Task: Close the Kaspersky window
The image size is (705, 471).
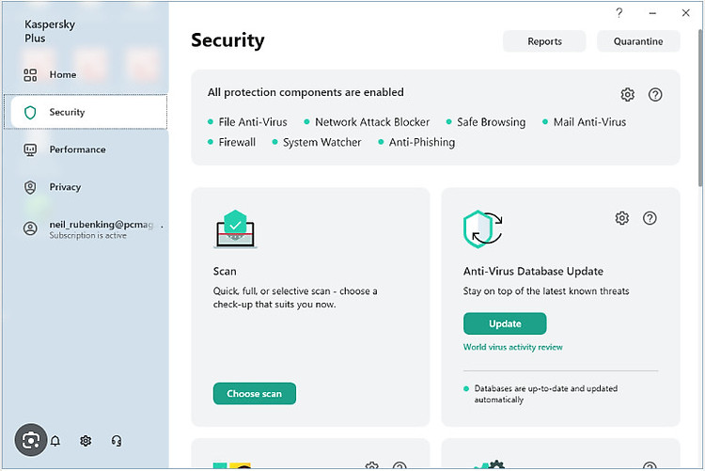Action: tap(685, 13)
